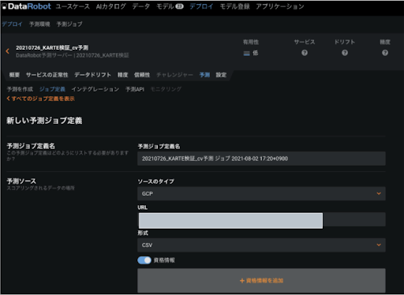
Task: Click the すべてのジョブ定義を表示 link
Action: 41,99
